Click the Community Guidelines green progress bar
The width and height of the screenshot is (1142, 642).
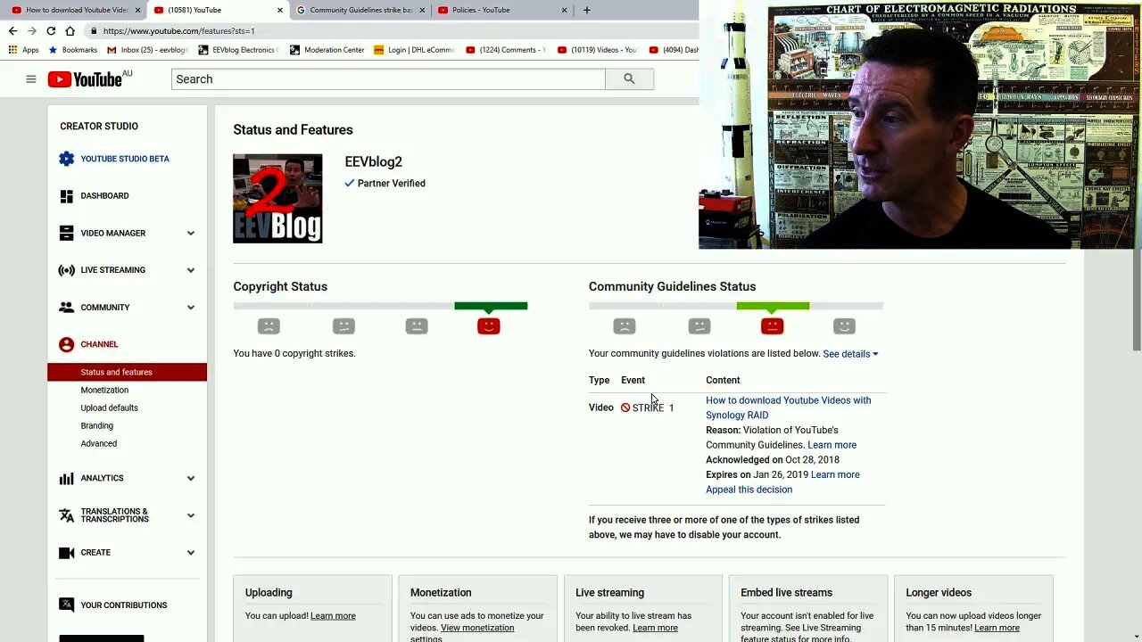pos(773,306)
